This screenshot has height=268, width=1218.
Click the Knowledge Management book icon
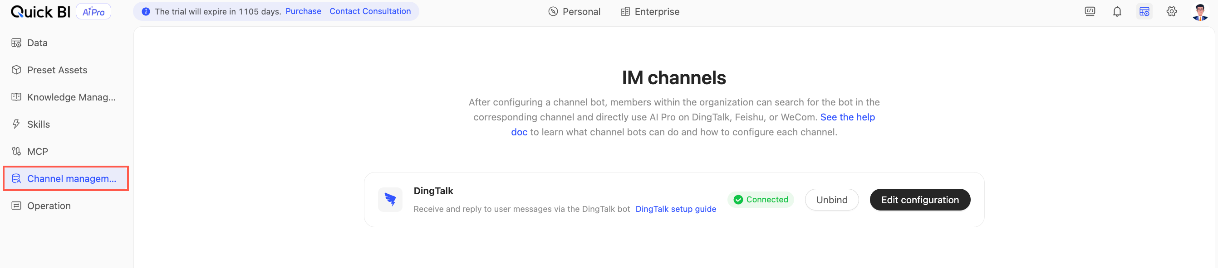click(16, 97)
